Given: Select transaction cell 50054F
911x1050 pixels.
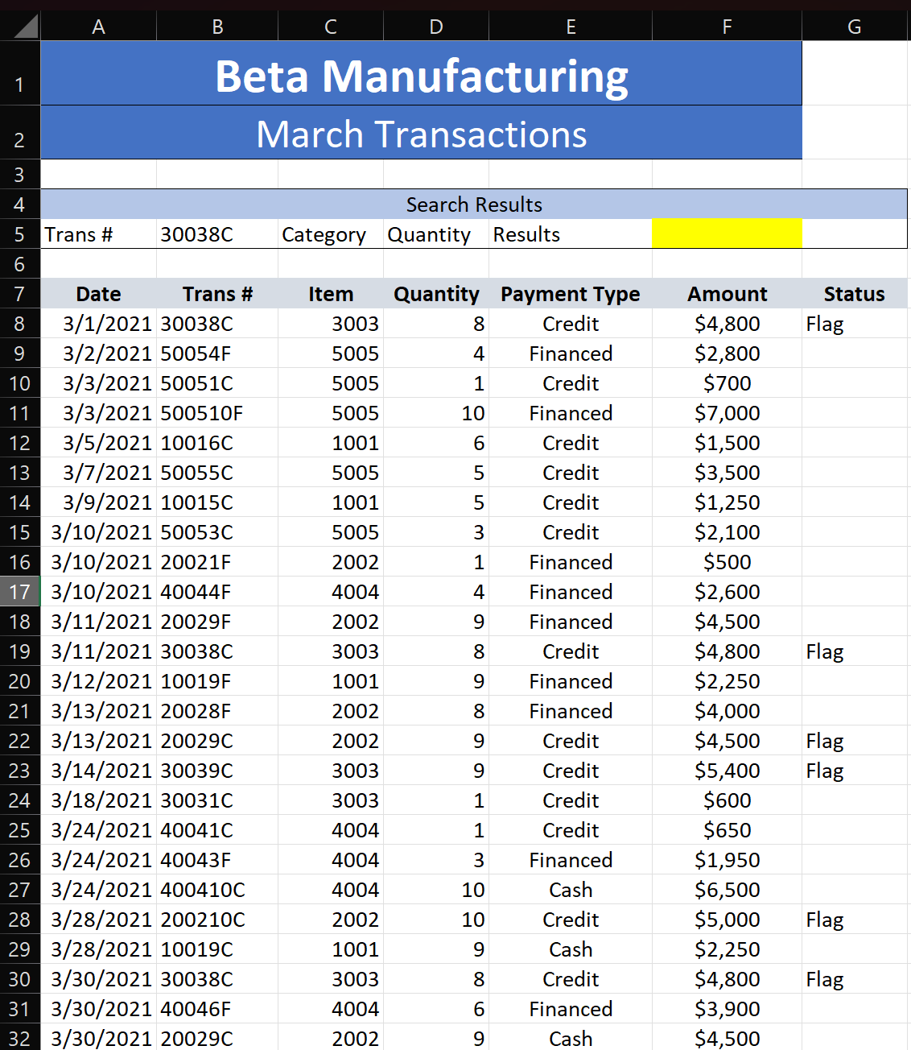Looking at the screenshot, I should tap(217, 353).
